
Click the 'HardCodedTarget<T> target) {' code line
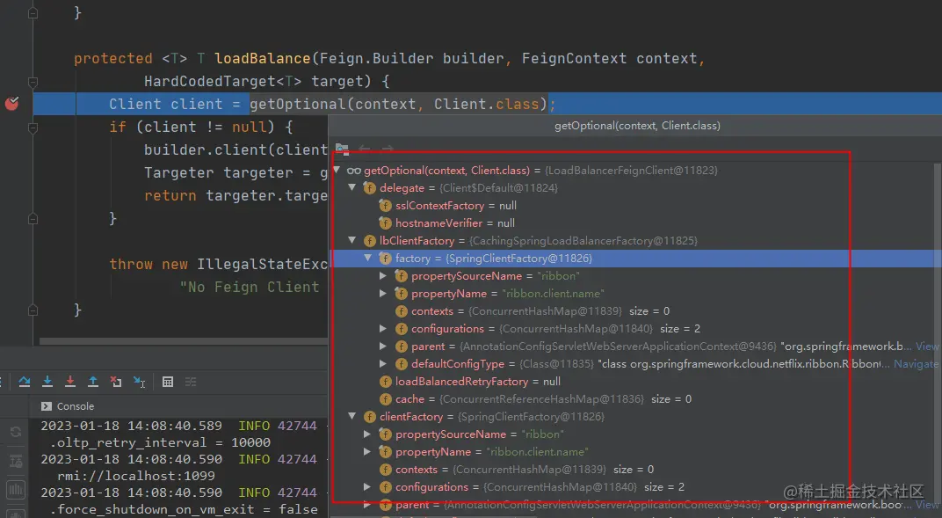coord(267,81)
